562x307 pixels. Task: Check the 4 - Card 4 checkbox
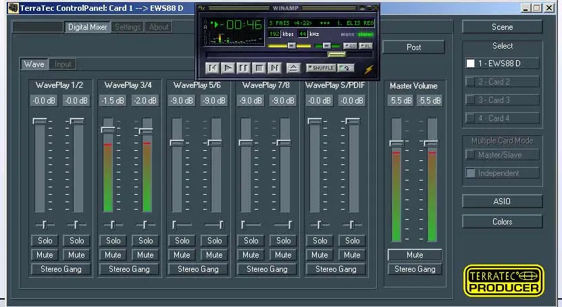pos(470,118)
